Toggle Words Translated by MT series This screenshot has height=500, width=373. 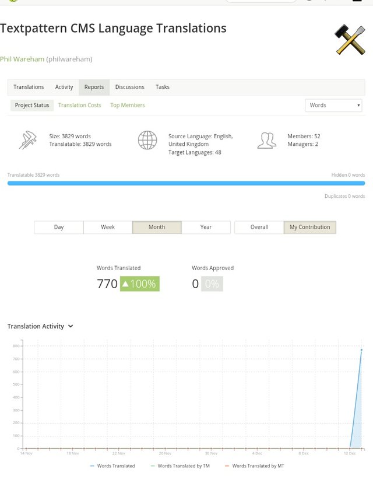pos(255,466)
